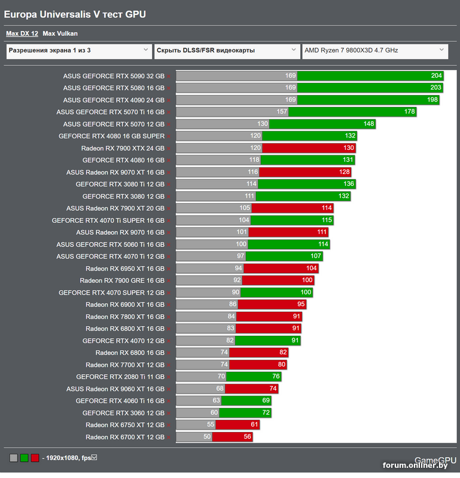Viewport: 460px width, 478px height.
Task: Click the 'GEFORCE RTX 3060 12 GB' label
Action: pyautogui.click(x=123, y=413)
